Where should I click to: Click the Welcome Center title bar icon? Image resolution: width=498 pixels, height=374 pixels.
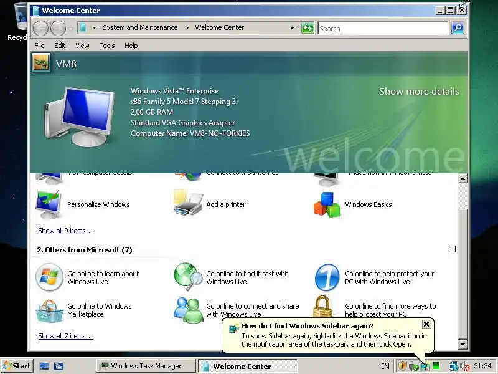pos(36,11)
